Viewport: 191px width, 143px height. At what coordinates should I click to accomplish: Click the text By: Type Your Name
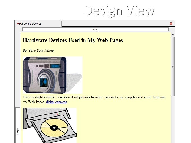(38, 51)
